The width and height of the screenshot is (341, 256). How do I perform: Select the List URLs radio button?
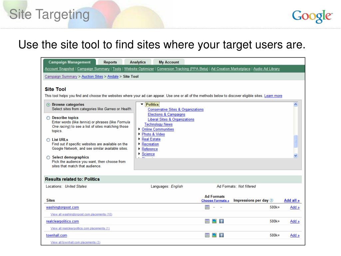tap(48, 140)
